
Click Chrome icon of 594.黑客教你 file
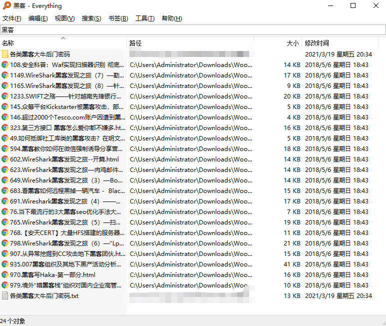(4, 149)
